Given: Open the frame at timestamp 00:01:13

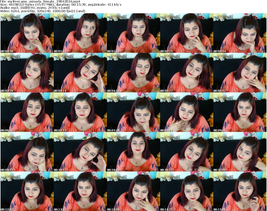Looking at the screenshot, I should (x=80, y=33).
